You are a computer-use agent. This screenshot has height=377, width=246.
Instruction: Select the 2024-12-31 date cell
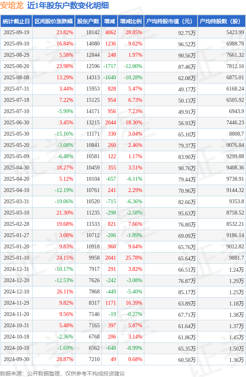pos(16,269)
